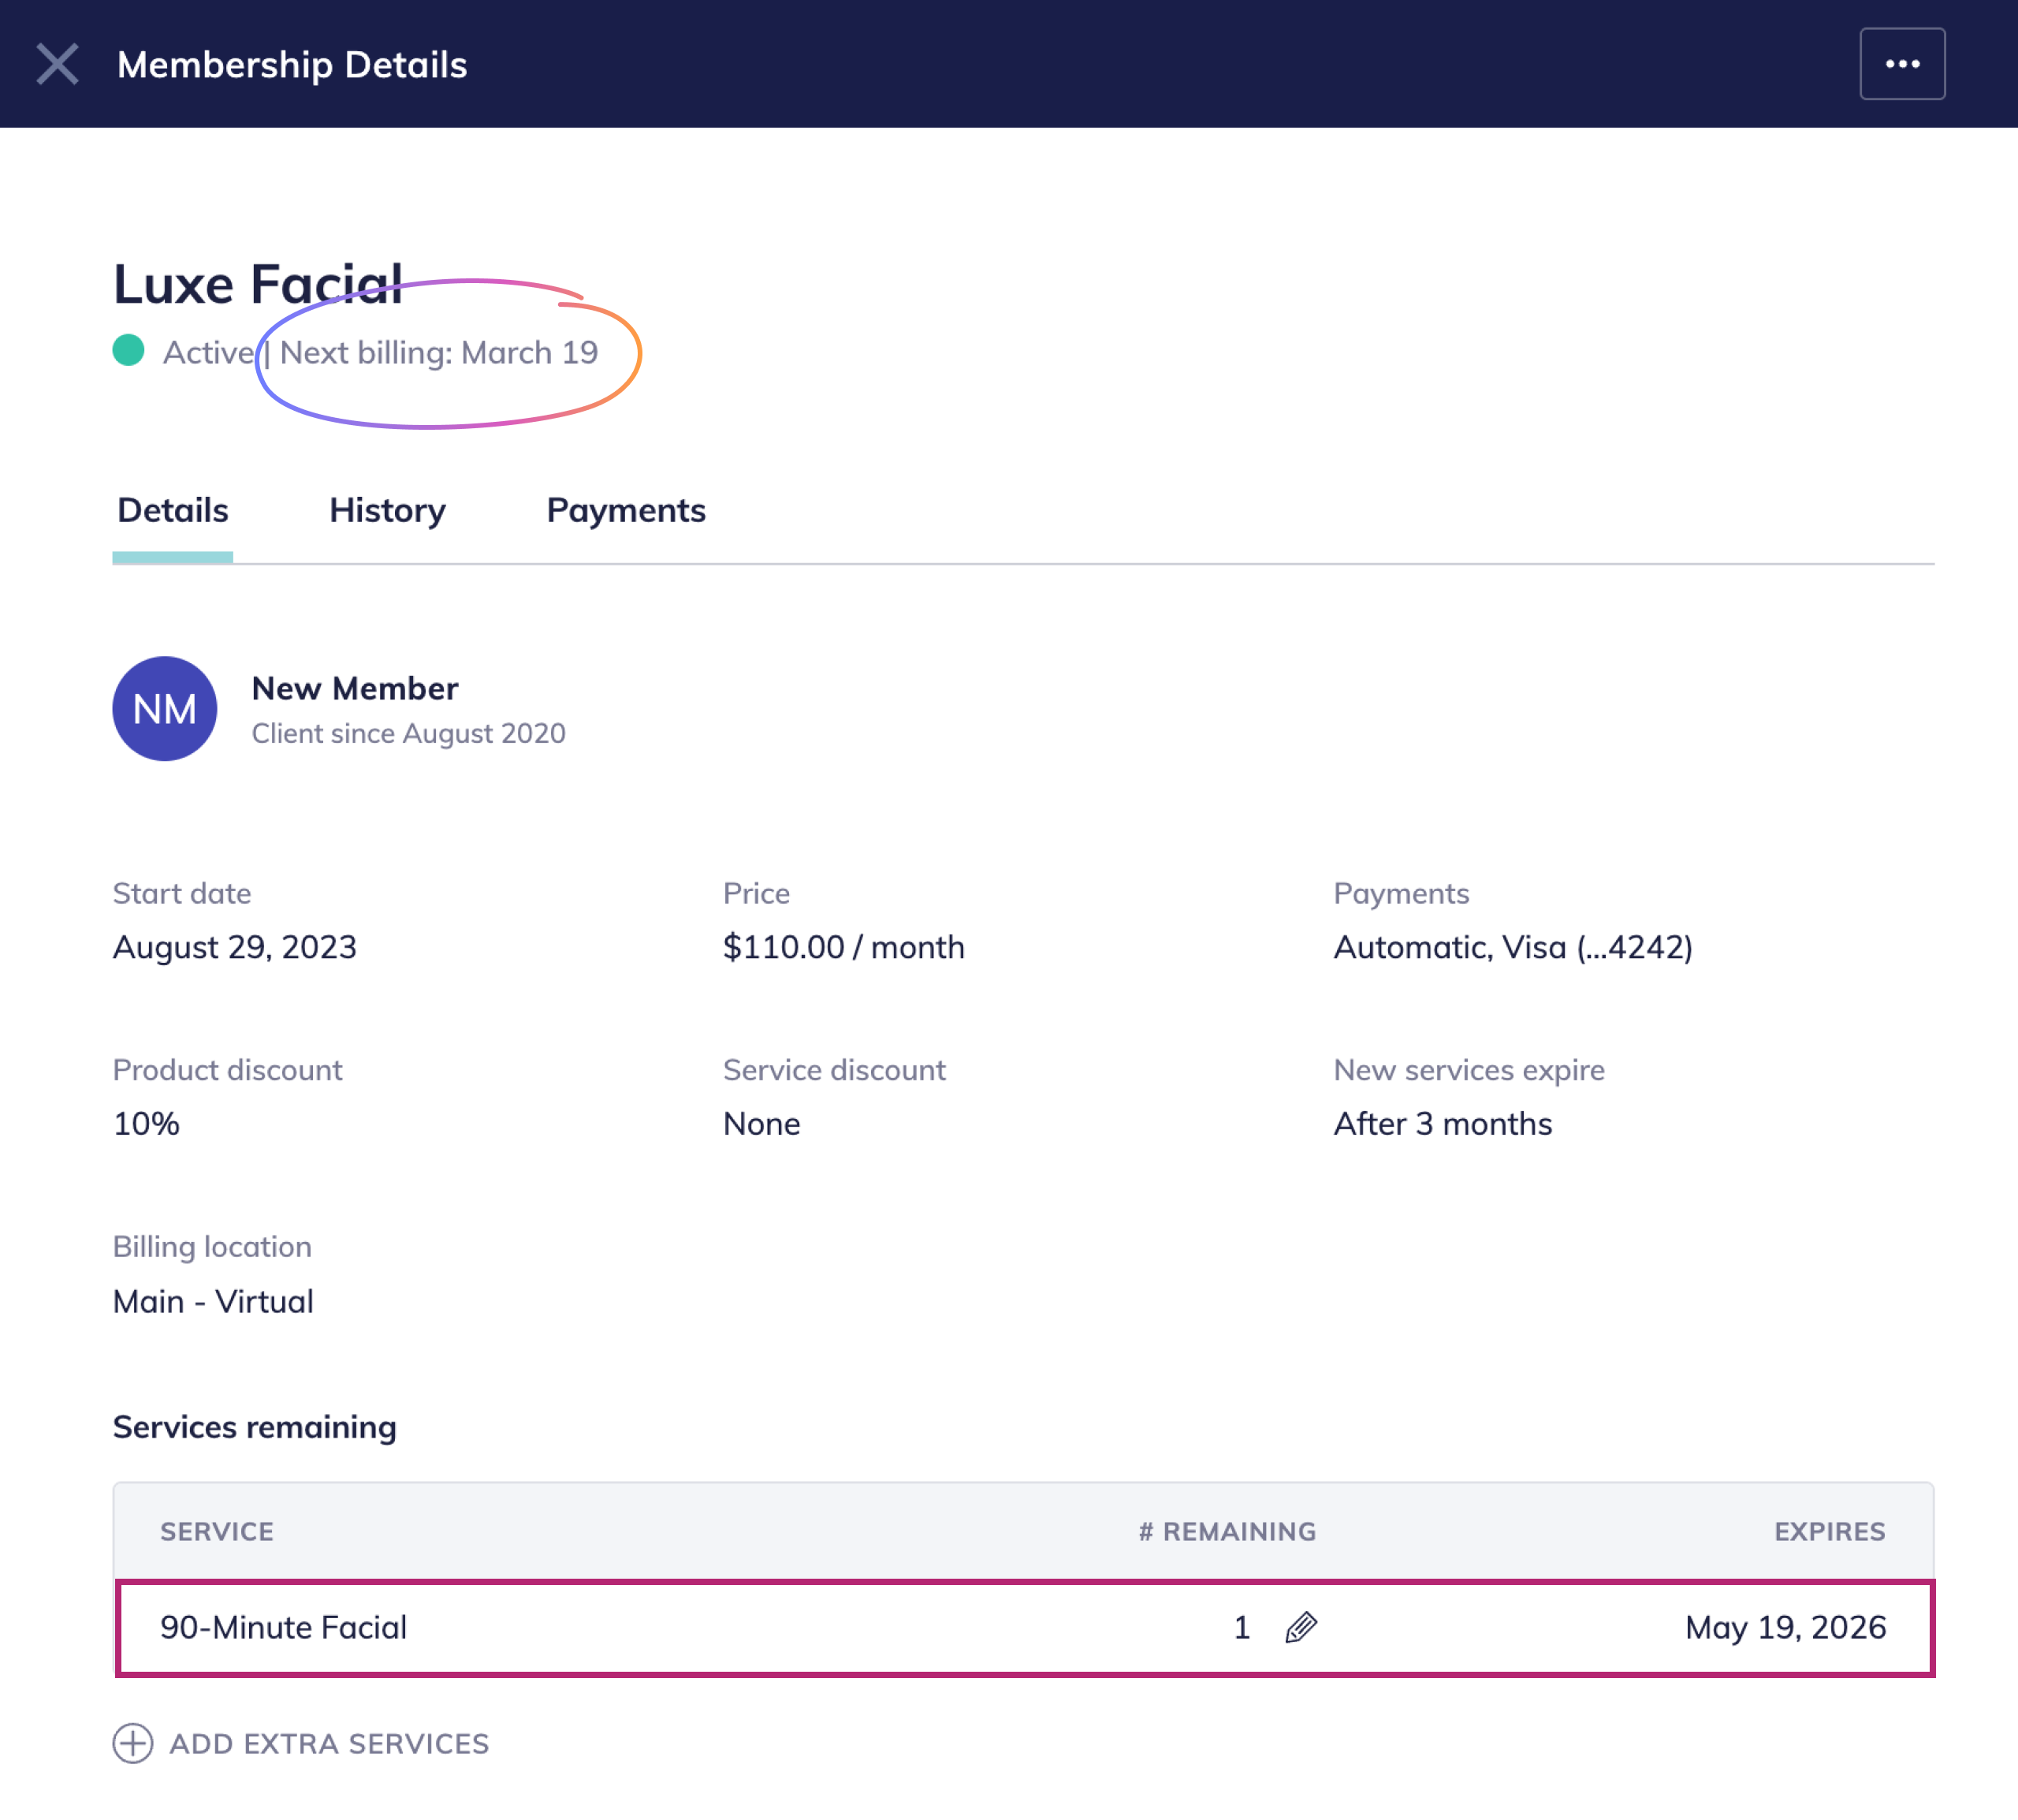Click the NM member avatar

(165, 709)
